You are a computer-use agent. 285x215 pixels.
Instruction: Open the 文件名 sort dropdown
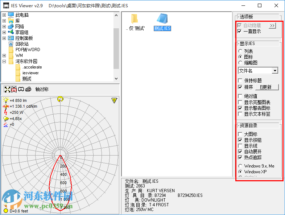275,70
